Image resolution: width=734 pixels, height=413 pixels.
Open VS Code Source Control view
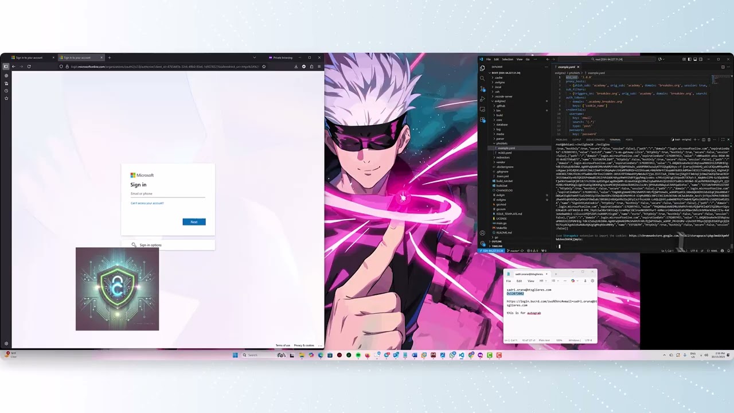click(x=482, y=89)
